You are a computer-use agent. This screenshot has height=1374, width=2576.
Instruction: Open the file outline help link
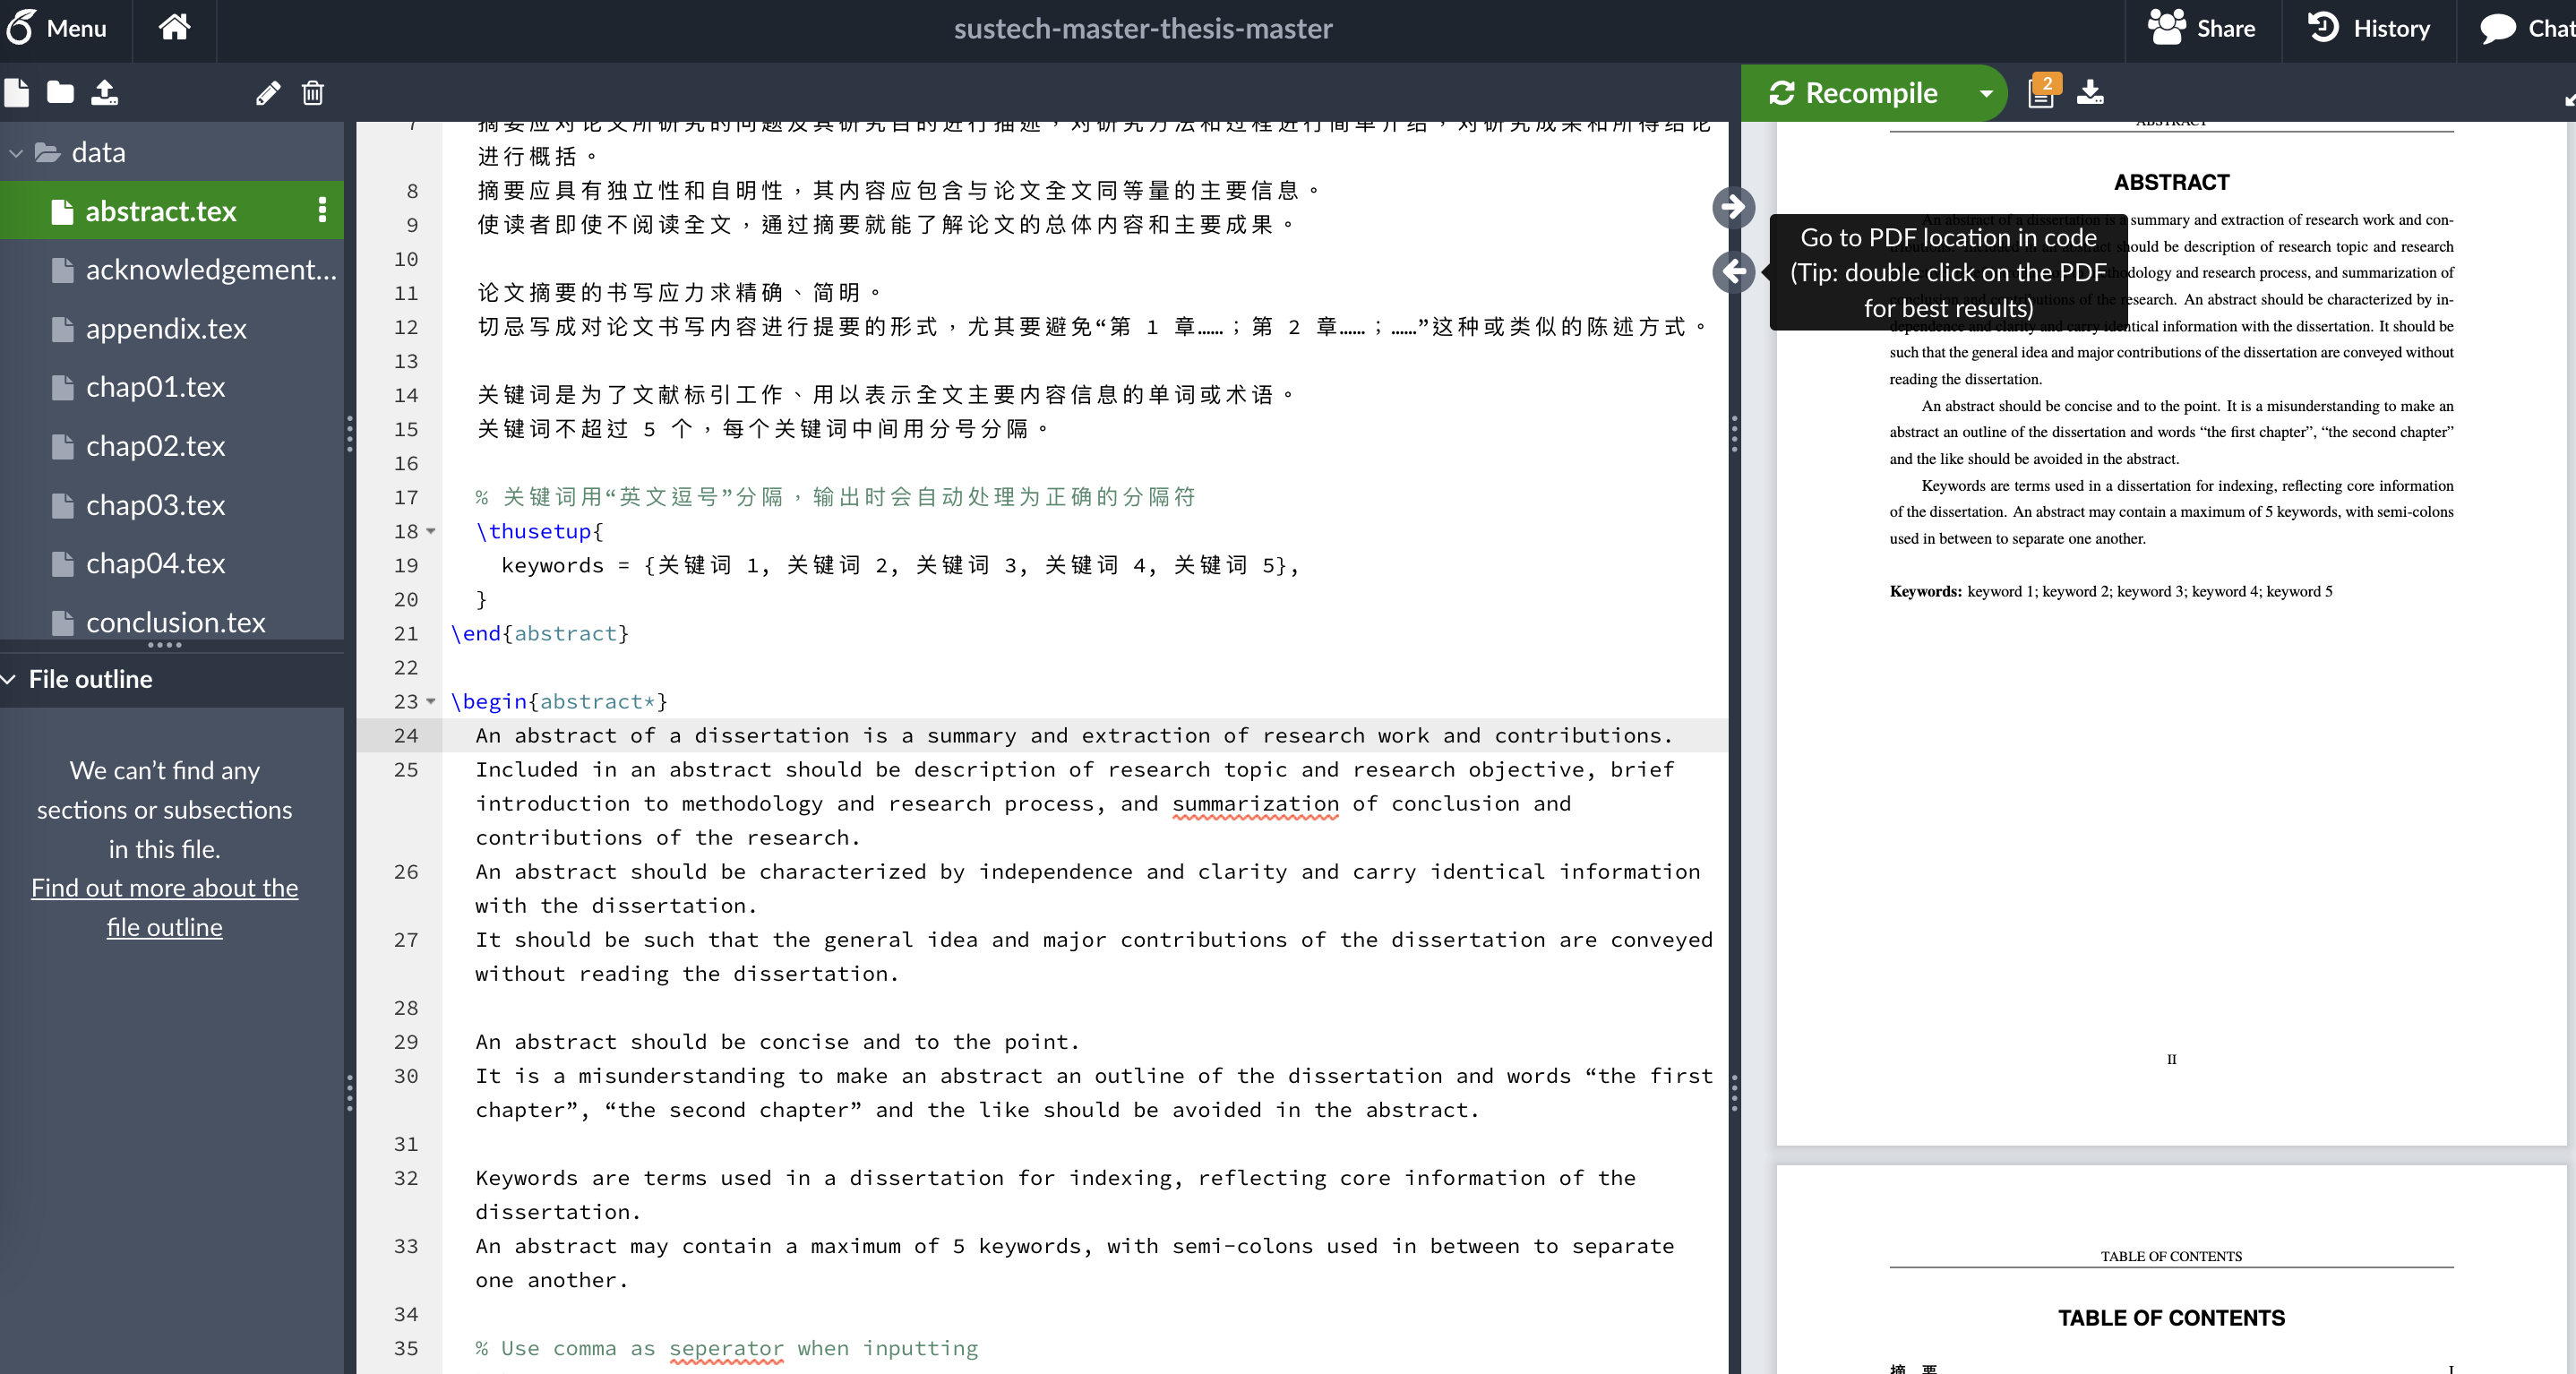164,907
